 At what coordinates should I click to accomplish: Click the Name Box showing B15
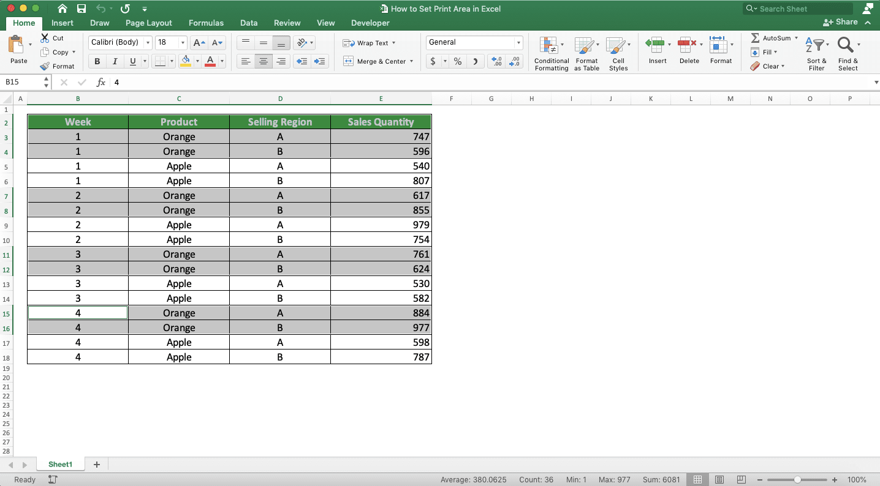click(x=23, y=82)
